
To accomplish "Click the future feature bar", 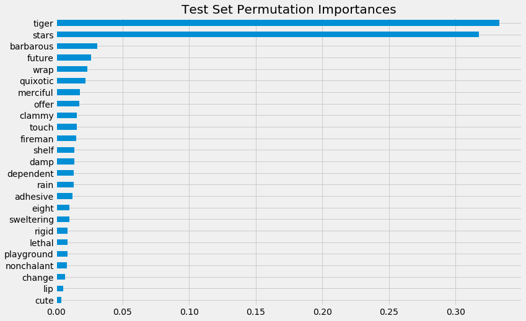I will (x=74, y=58).
